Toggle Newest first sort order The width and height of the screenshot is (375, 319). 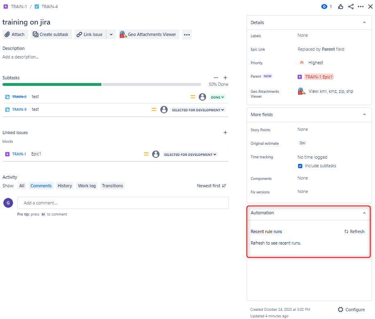211,186
